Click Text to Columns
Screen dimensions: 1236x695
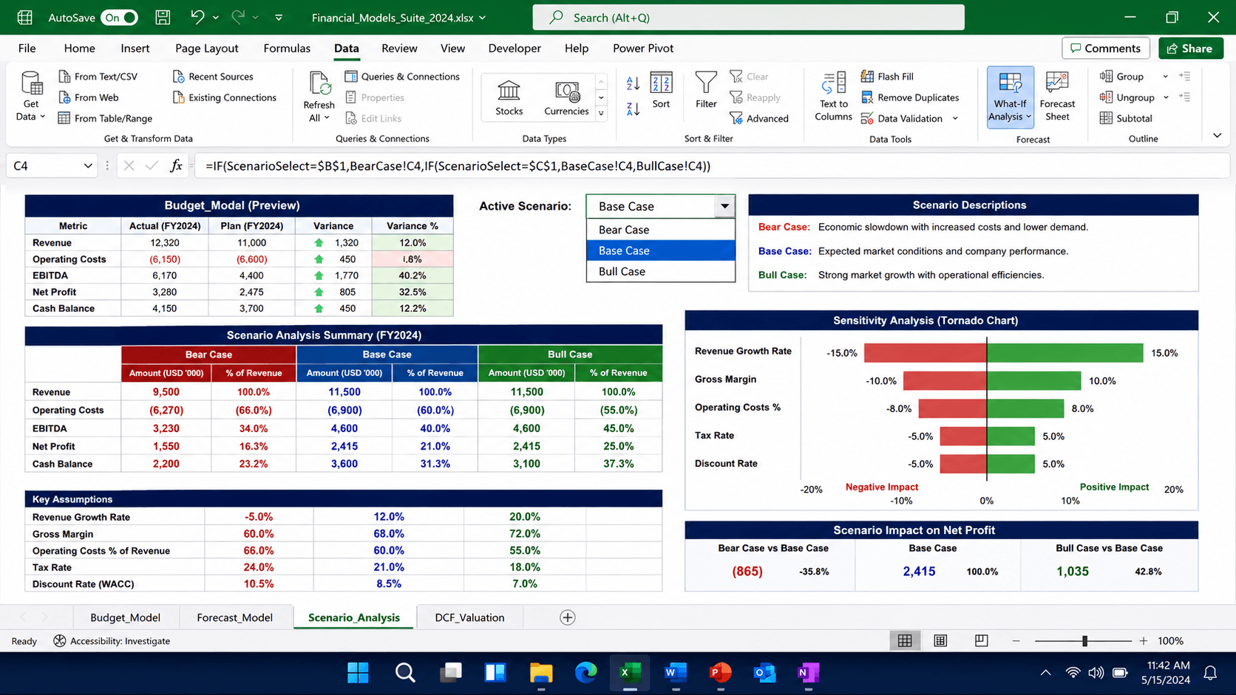point(834,96)
